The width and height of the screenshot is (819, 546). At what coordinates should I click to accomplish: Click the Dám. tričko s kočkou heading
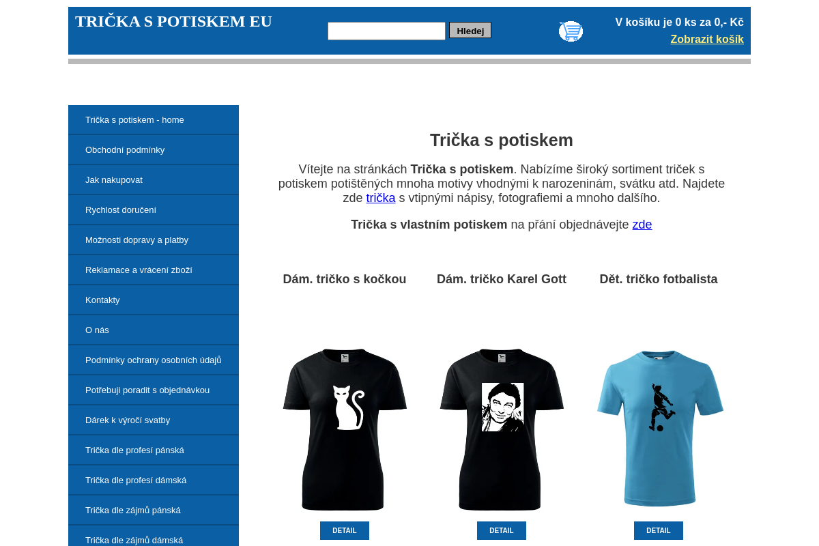point(345,279)
